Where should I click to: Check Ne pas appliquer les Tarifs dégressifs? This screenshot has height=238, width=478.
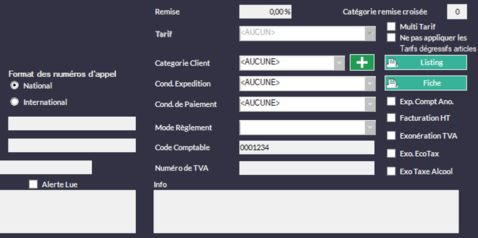[x=391, y=37]
